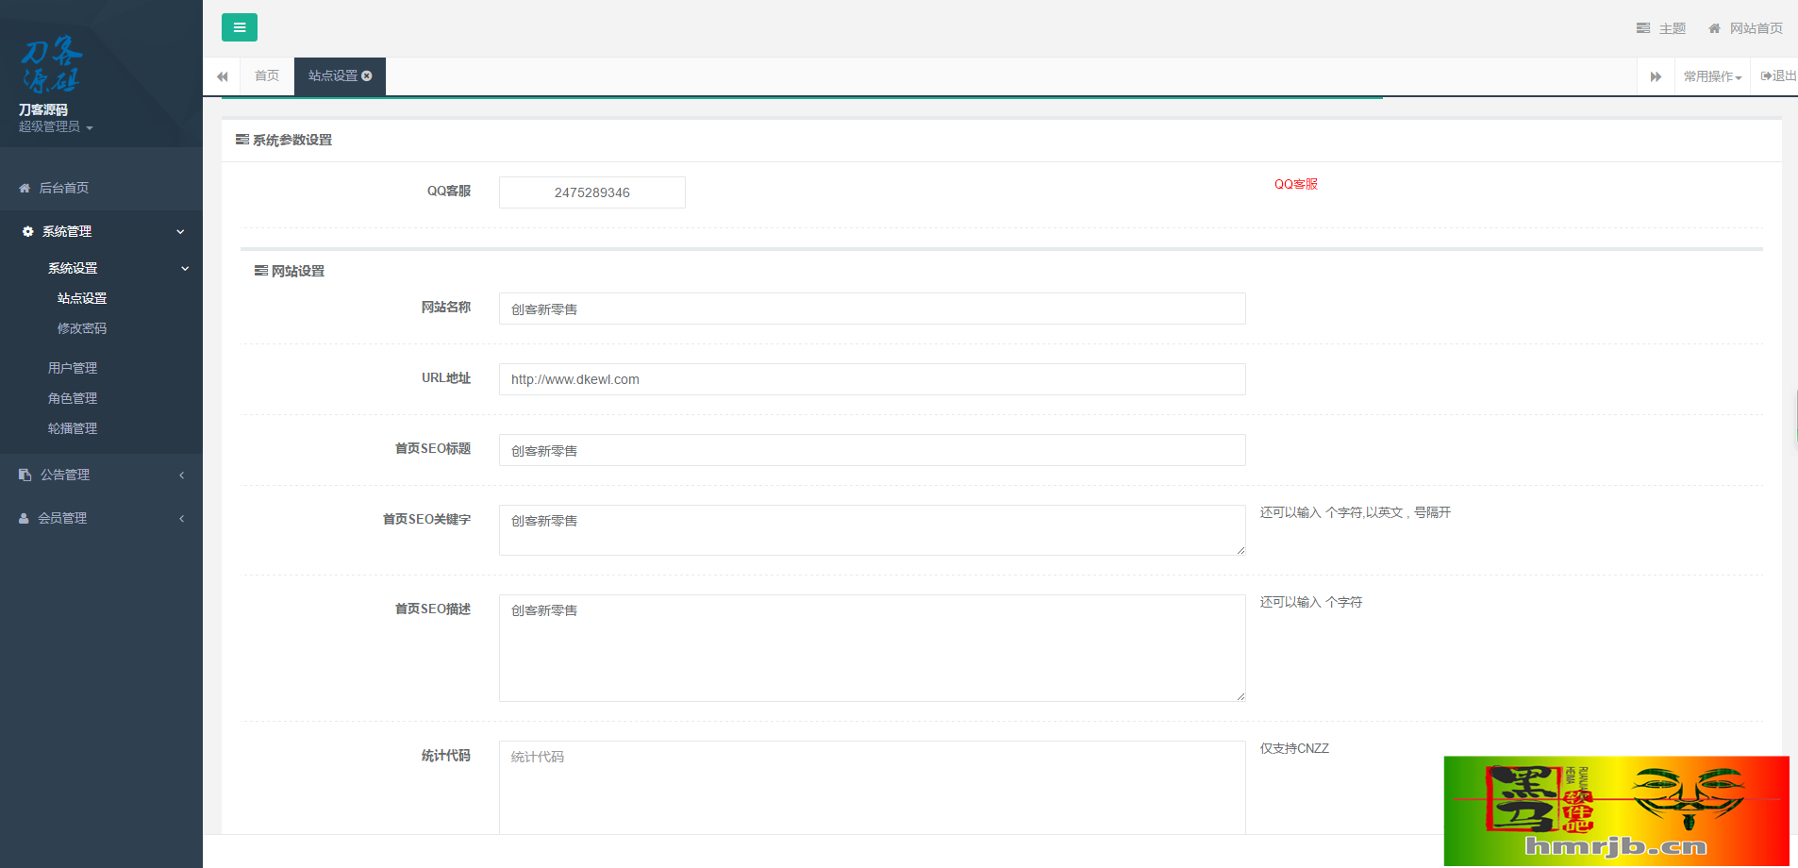This screenshot has width=1798, height=868.
Task: Switch to the 首页 tab
Action: point(267,75)
